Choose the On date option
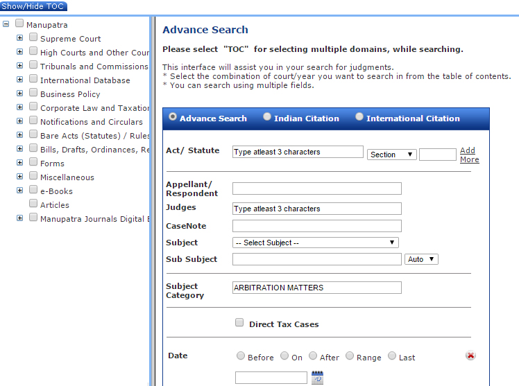Image resolution: width=519 pixels, height=386 pixels. coord(284,356)
